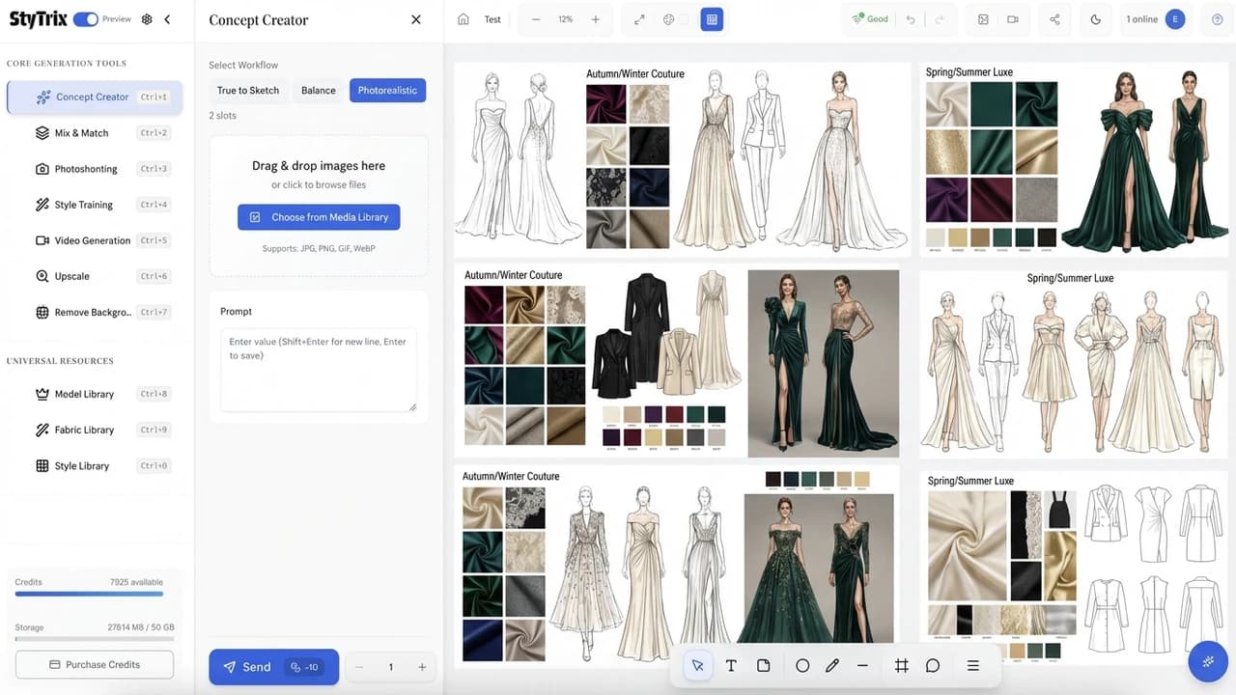Open the Fabric Library
This screenshot has width=1236, height=695.
pos(84,430)
